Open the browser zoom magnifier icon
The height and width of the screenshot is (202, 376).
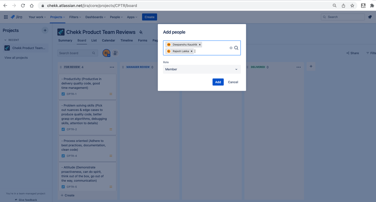point(335,6)
